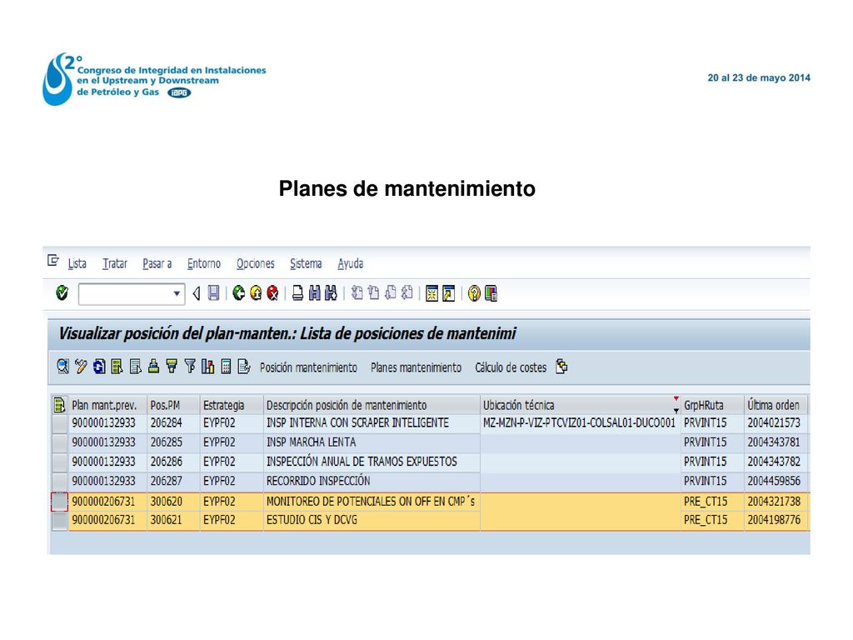
Task: Click the export list document icon
Action: 244,367
